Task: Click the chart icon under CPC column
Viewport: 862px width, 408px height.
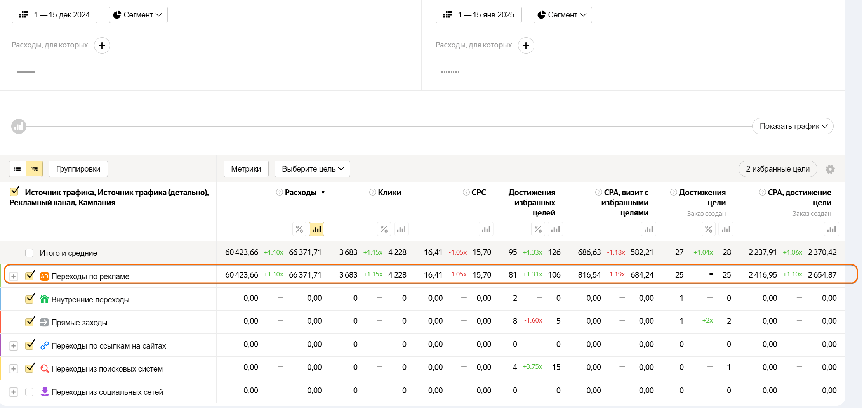Action: coord(486,229)
